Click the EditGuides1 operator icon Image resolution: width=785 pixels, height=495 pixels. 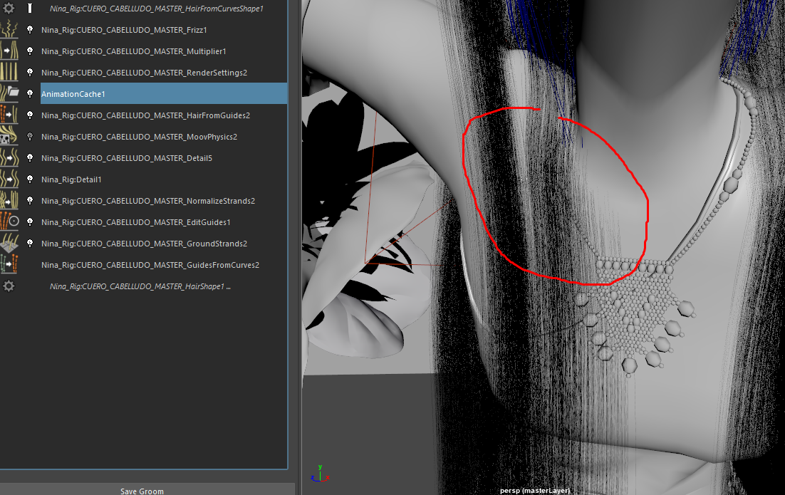(9, 222)
